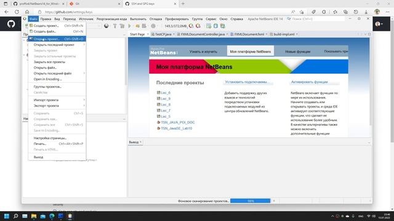
Task: Open the 'Новые функции' start page tab
Action: (x=298, y=52)
